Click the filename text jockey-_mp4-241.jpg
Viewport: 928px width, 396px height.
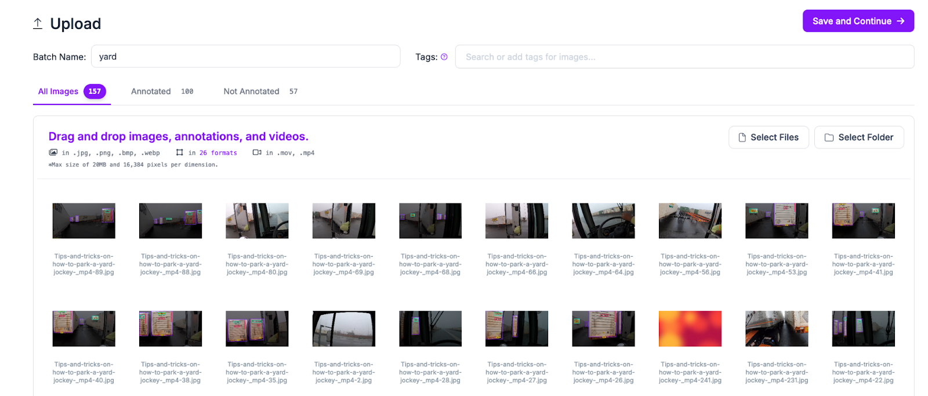[x=690, y=380]
